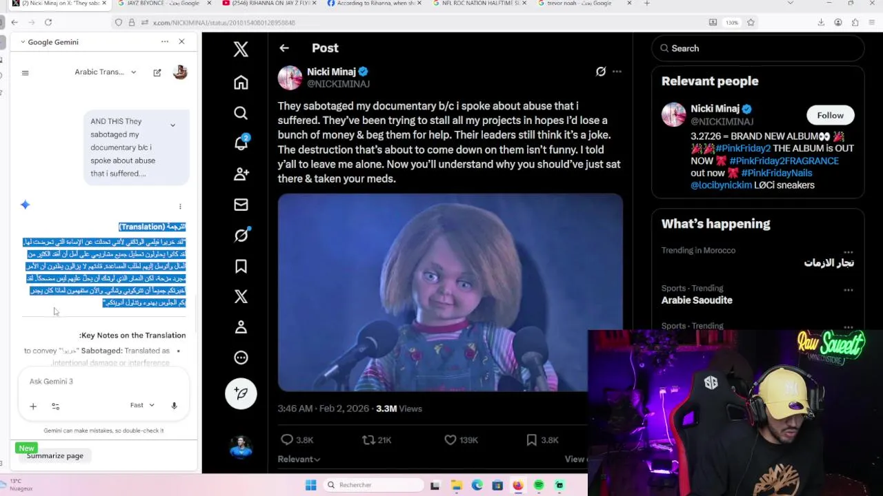Open Relevant replies sort dropdown
883x496 pixels.
(x=299, y=459)
